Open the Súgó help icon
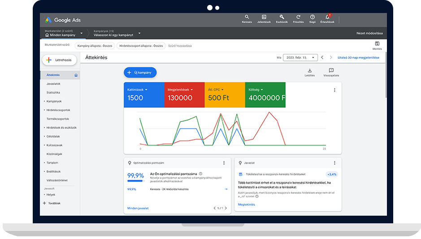The height and width of the screenshot is (239, 421). [x=312, y=17]
